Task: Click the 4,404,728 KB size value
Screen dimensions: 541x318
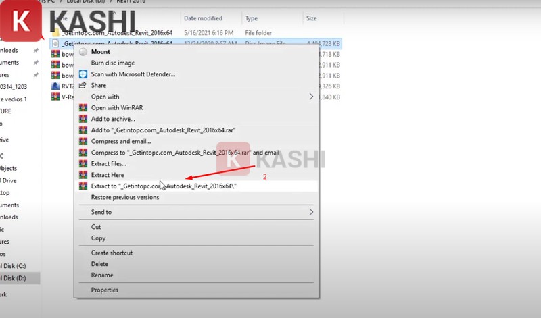Action: (324, 43)
